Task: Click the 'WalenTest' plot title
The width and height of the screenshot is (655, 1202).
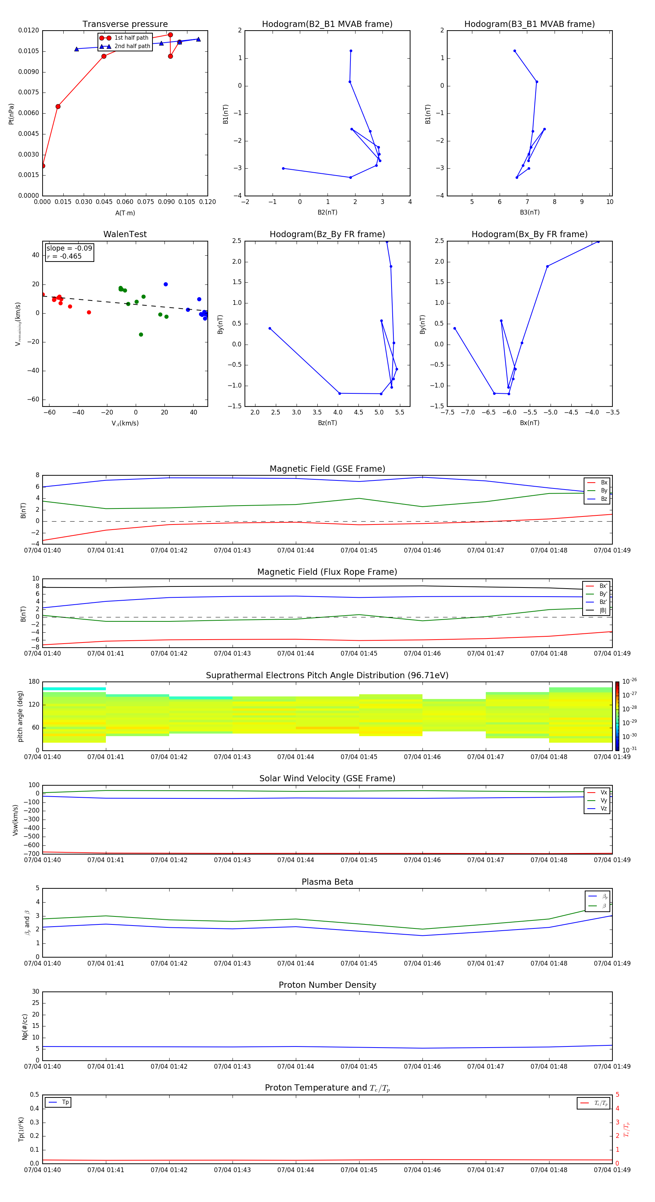Action: point(125,234)
